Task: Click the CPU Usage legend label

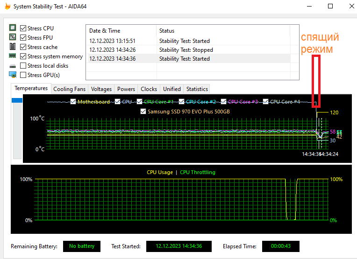Action: click(x=160, y=172)
